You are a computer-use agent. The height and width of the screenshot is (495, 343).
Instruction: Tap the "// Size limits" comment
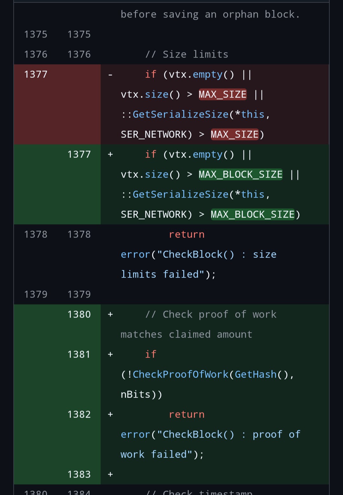click(x=187, y=54)
